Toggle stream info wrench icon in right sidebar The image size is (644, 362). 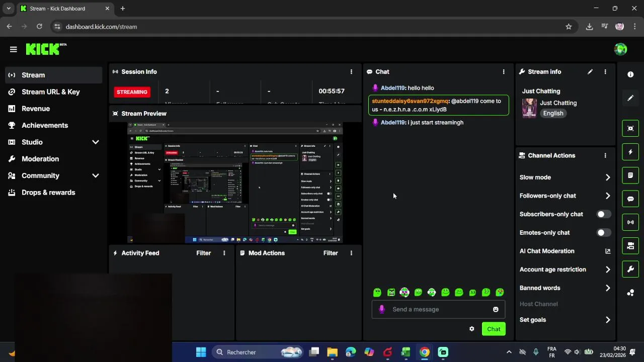coord(630,269)
